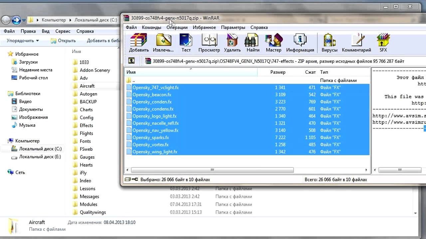
Task: Select the Opensky_747_vclight.fx file icon
Action: [x=129, y=88]
